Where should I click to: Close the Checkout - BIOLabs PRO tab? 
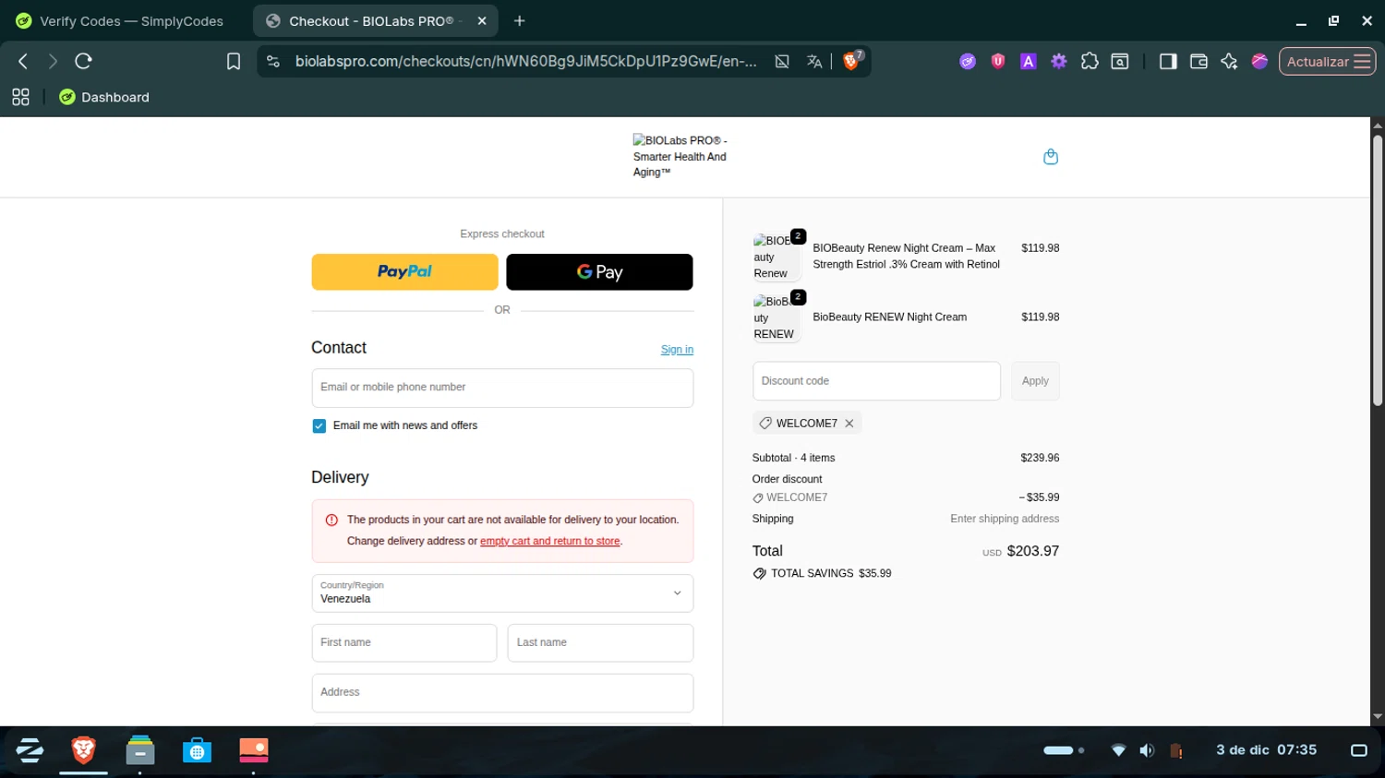[481, 20]
